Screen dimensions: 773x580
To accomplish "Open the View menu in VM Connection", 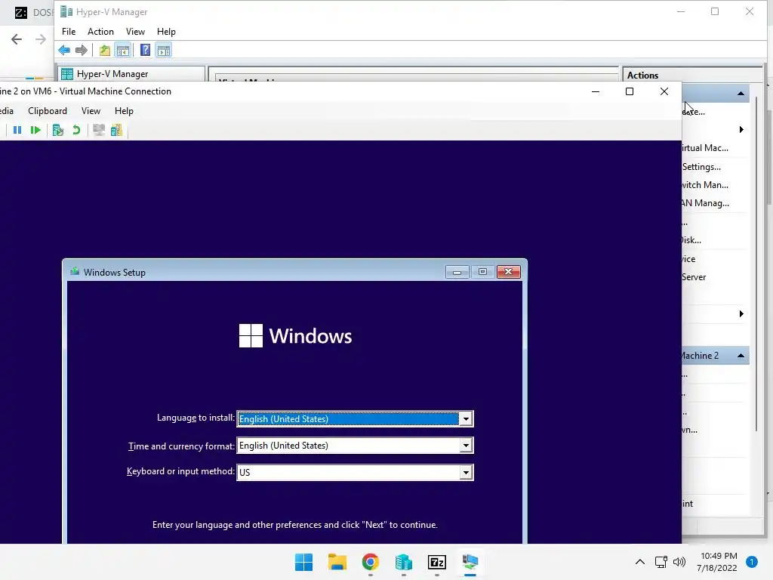I will click(91, 111).
